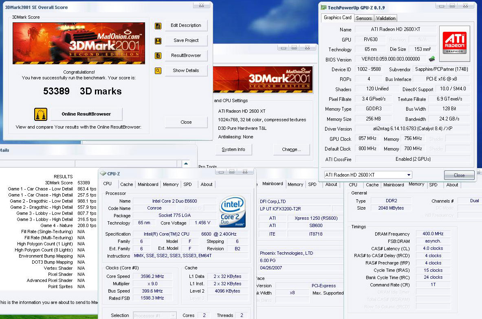Viewport: 482px width, 319px height.
Task: Select Mainboard tab in middle CPU-Z window
Action: pos(272,184)
